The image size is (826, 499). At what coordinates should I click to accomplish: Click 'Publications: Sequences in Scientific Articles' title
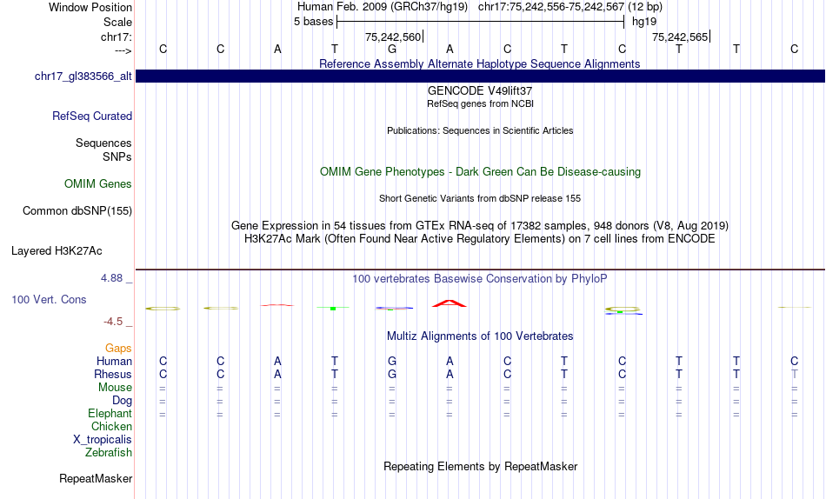pos(480,130)
